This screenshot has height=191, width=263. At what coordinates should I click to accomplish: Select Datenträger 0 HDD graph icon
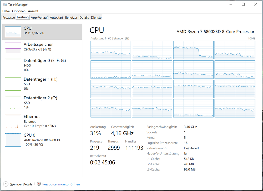[13, 65]
